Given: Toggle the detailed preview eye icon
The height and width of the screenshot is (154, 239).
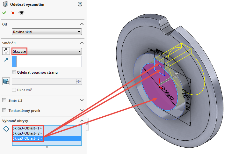Looking at the screenshot, I should 21,13.
